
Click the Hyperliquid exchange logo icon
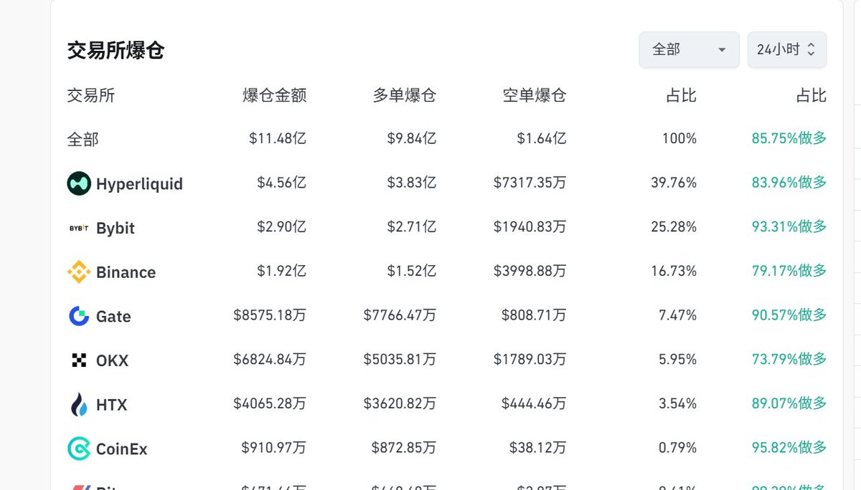(79, 183)
